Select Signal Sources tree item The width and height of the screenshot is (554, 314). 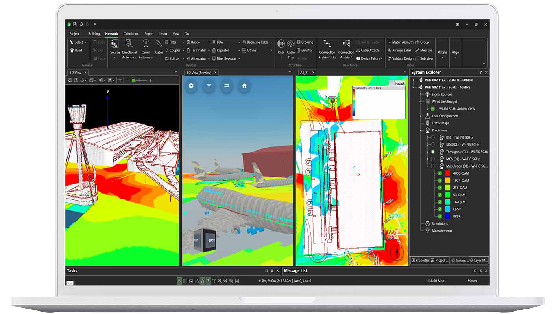click(x=442, y=94)
